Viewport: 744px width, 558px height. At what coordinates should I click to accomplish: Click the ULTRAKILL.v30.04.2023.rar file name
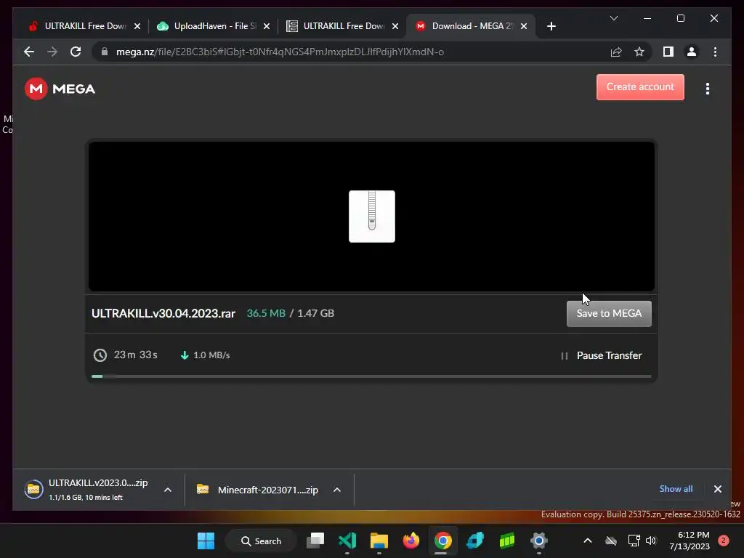click(163, 314)
